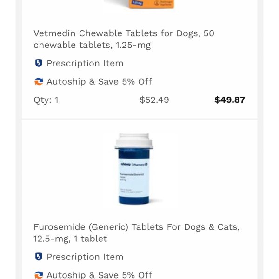Click the bold $49.87 sale price
The image size is (279, 279).
point(230,100)
